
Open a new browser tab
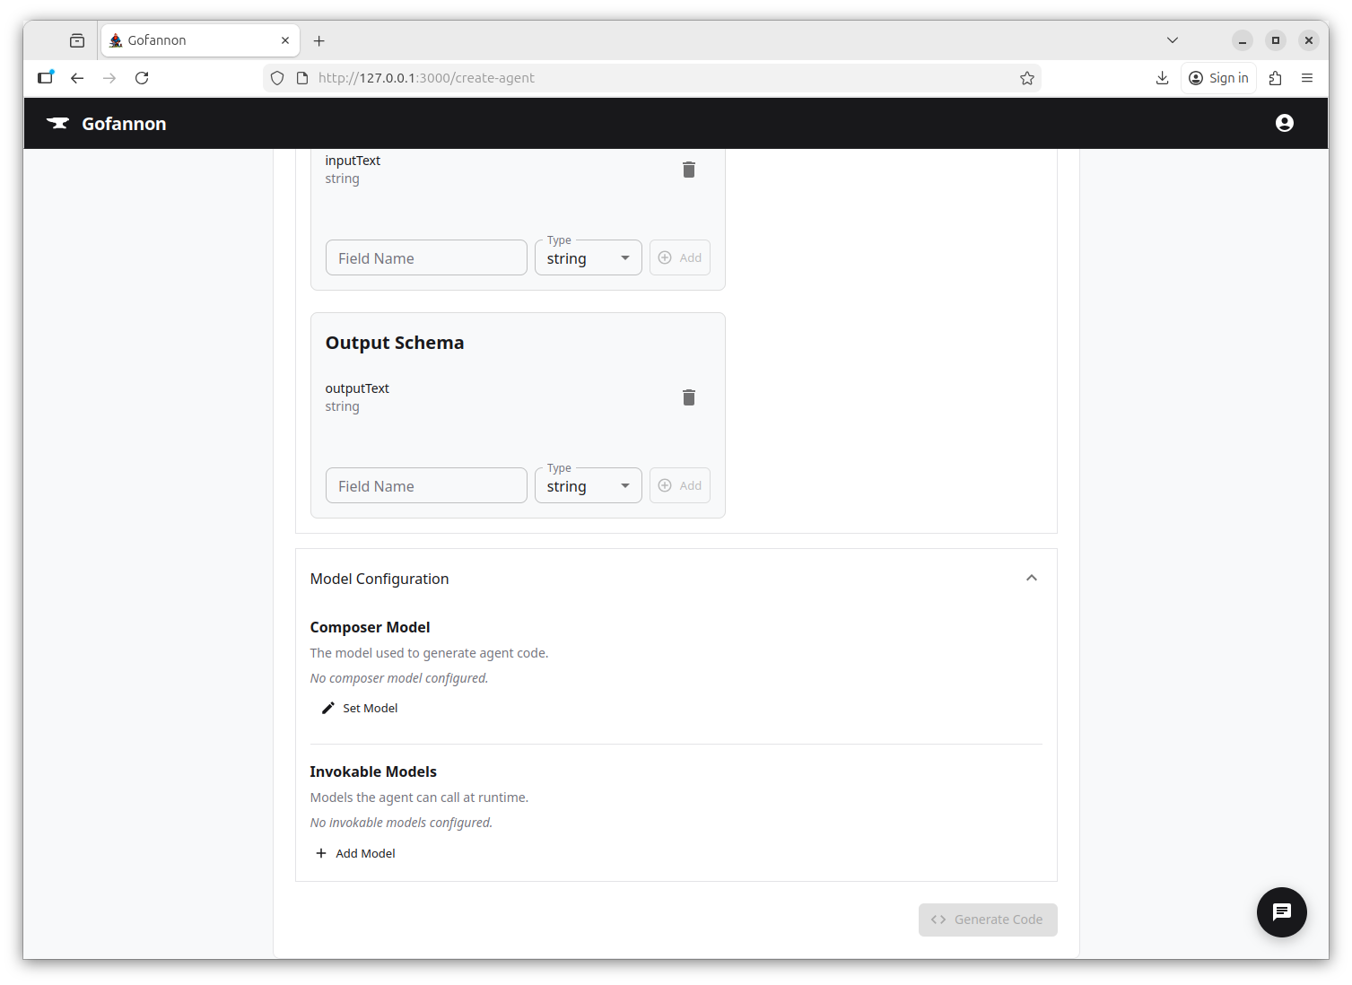(318, 40)
